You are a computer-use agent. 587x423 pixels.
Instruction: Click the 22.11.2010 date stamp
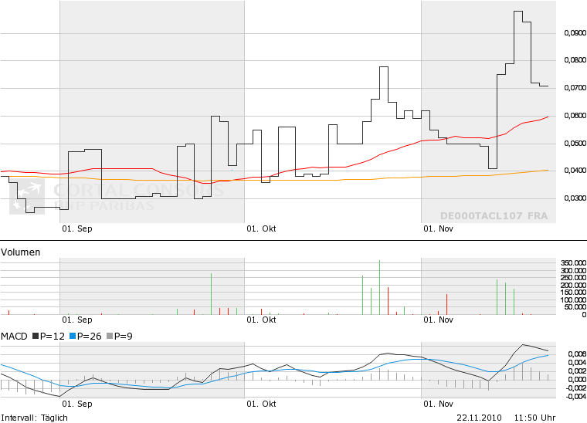click(x=478, y=418)
